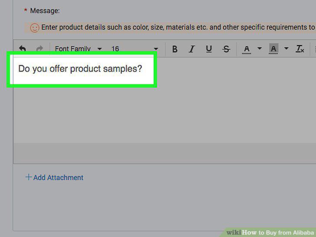
Task: Italicize text with the I icon
Action: [x=192, y=49]
